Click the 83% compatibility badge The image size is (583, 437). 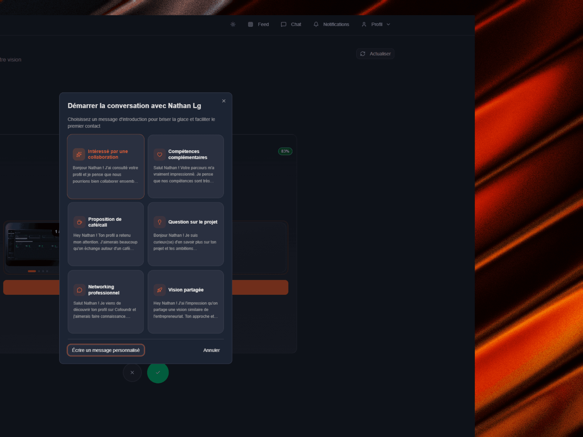pyautogui.click(x=285, y=151)
